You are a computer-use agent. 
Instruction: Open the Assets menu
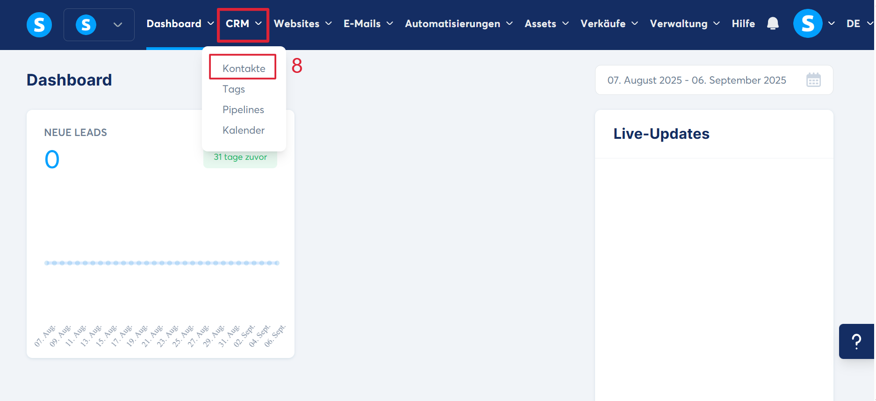pyautogui.click(x=546, y=23)
